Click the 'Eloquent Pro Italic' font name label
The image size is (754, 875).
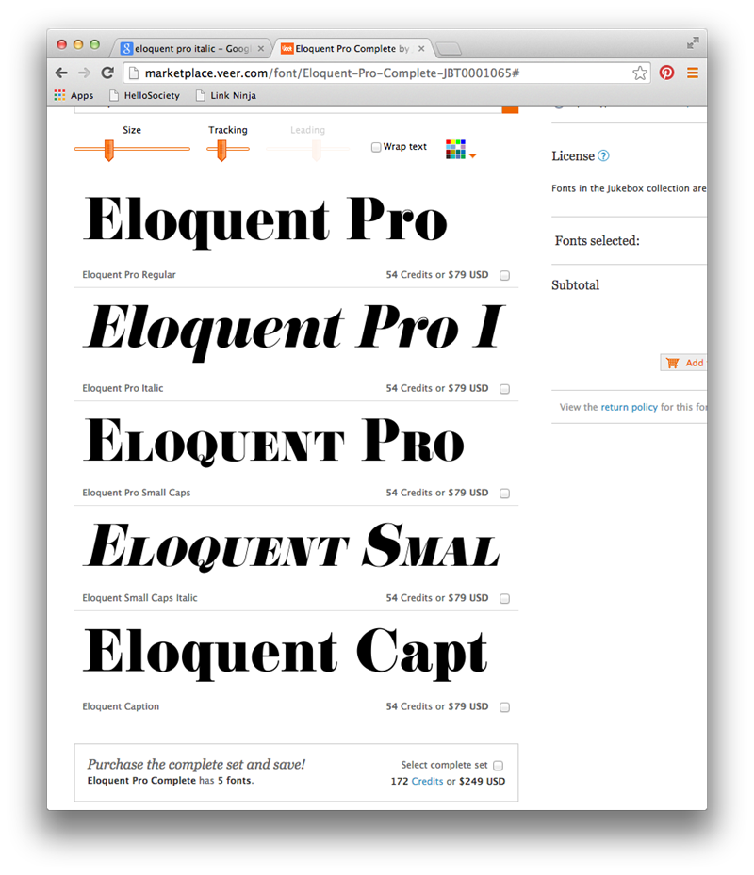(x=123, y=388)
